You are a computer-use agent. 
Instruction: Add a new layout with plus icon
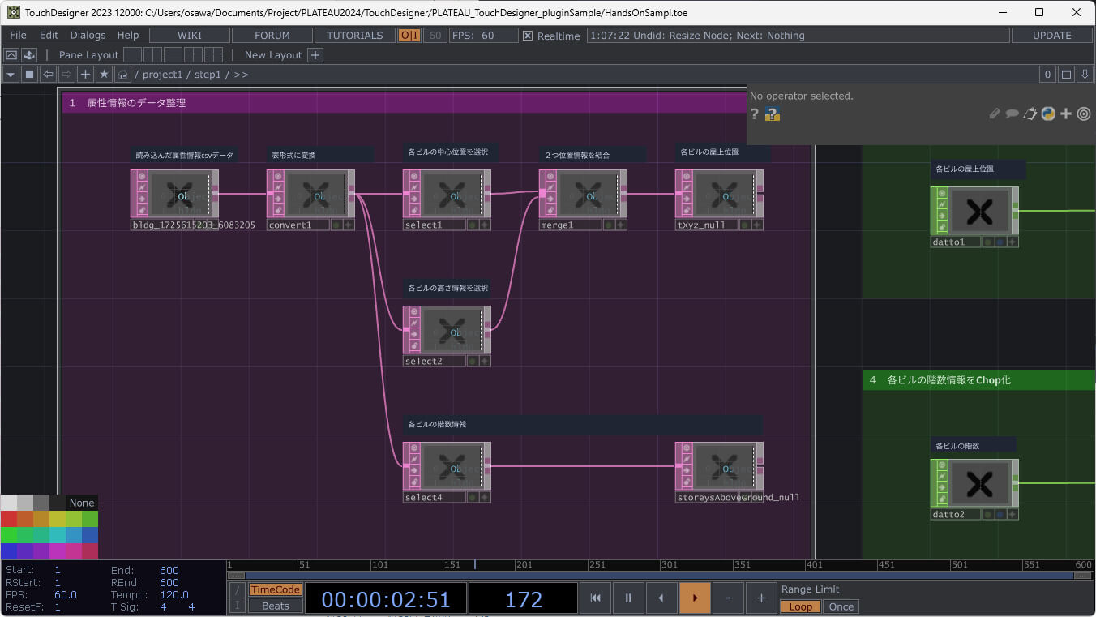(x=316, y=55)
